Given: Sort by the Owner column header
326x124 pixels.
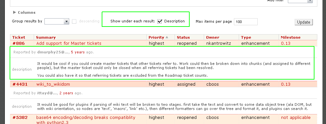Looking at the screenshot, I should [213, 37].
